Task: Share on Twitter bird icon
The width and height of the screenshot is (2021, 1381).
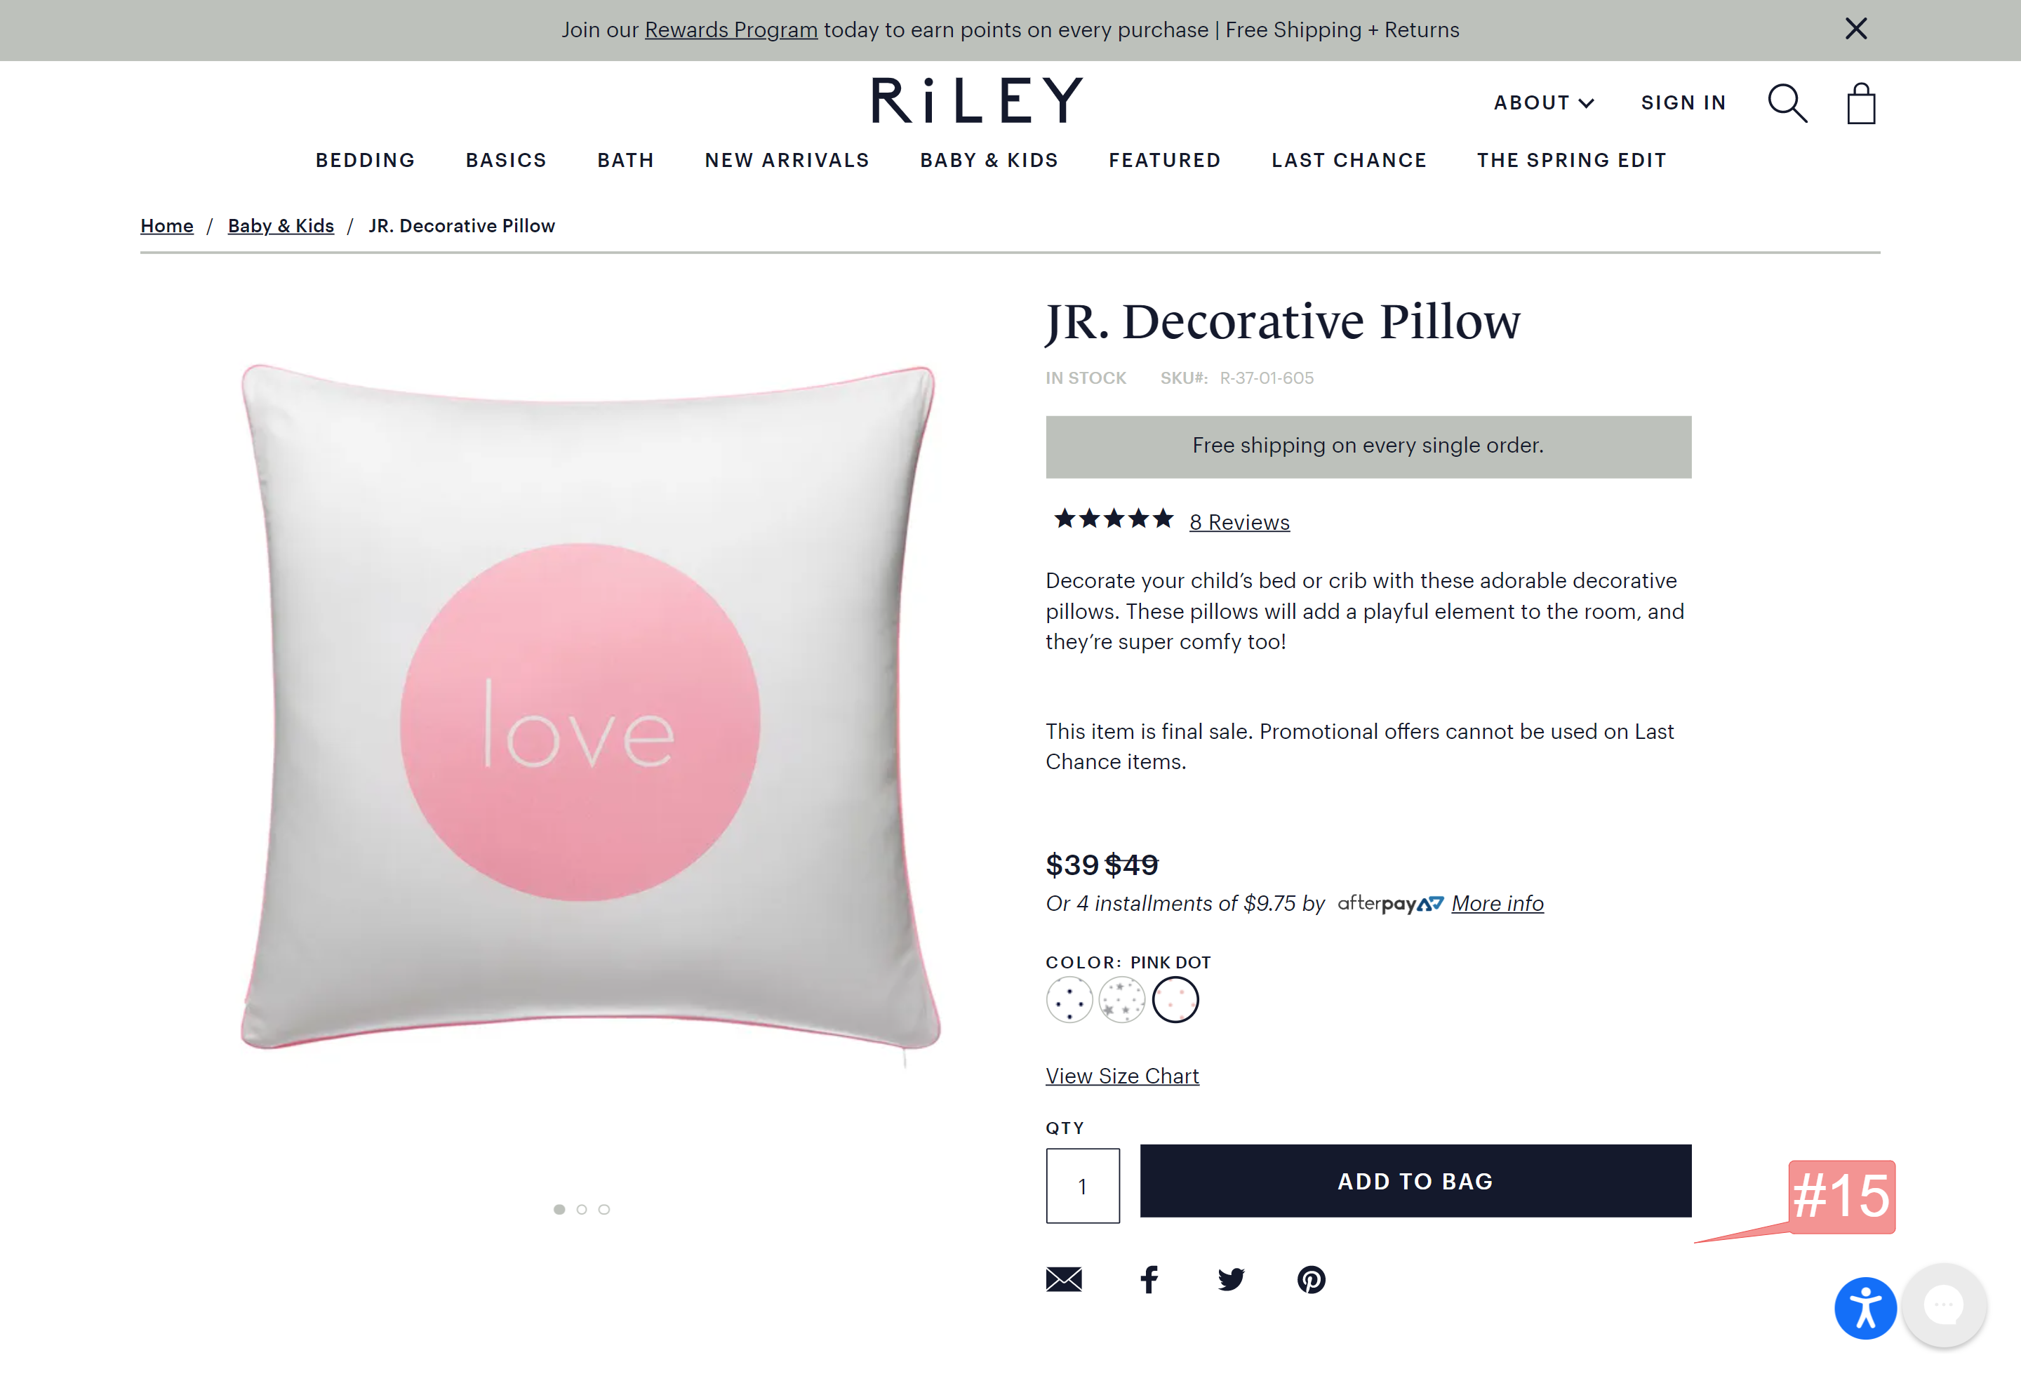Action: tap(1231, 1279)
